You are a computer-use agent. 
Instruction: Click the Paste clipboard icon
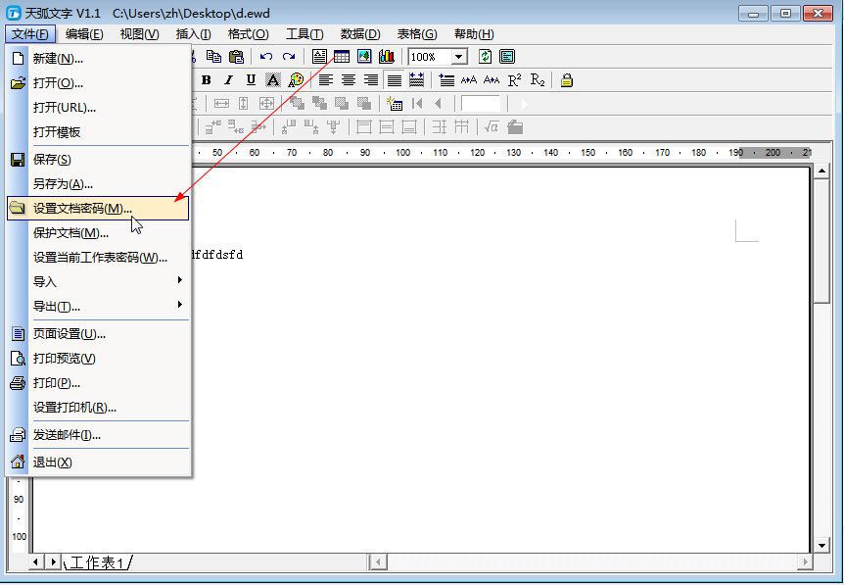coord(236,57)
